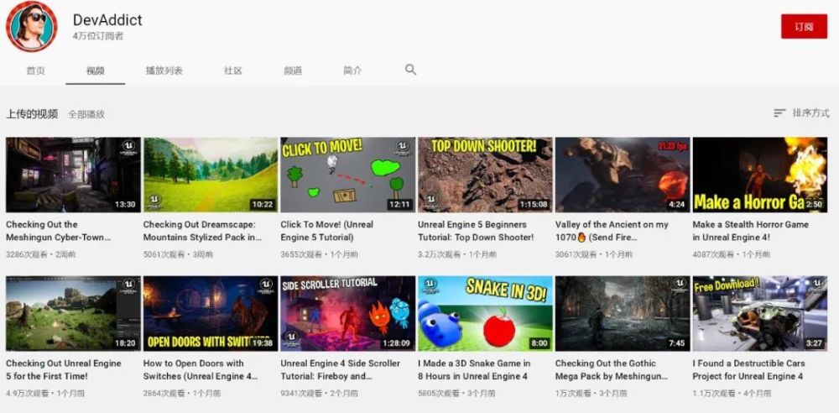839x413 pixels.
Task: Click title Unreal Engine 5 Beginners Tutorial
Action: 476,231
